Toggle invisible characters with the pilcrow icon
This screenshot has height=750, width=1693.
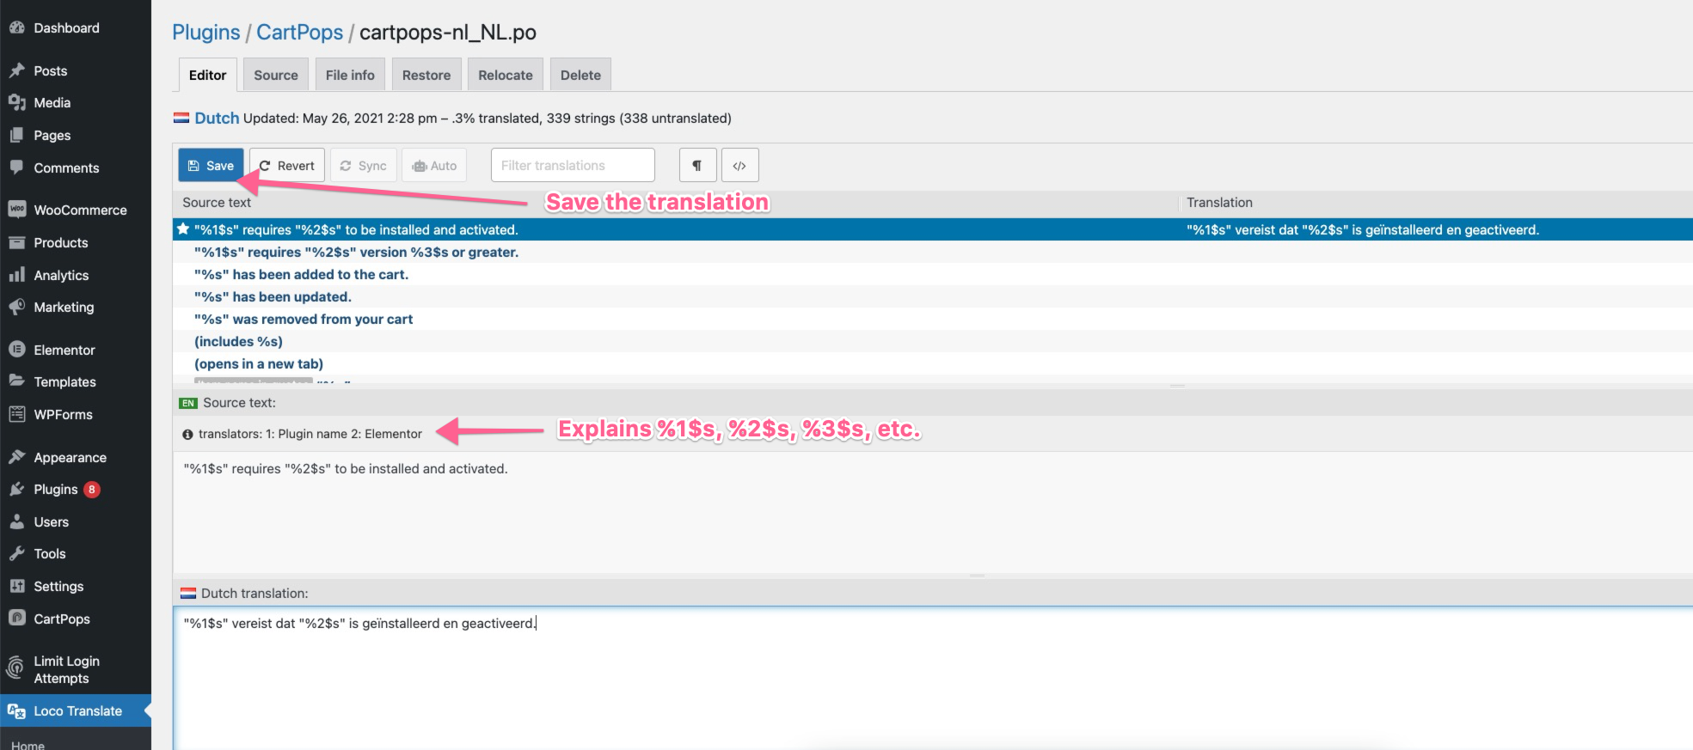[697, 166]
